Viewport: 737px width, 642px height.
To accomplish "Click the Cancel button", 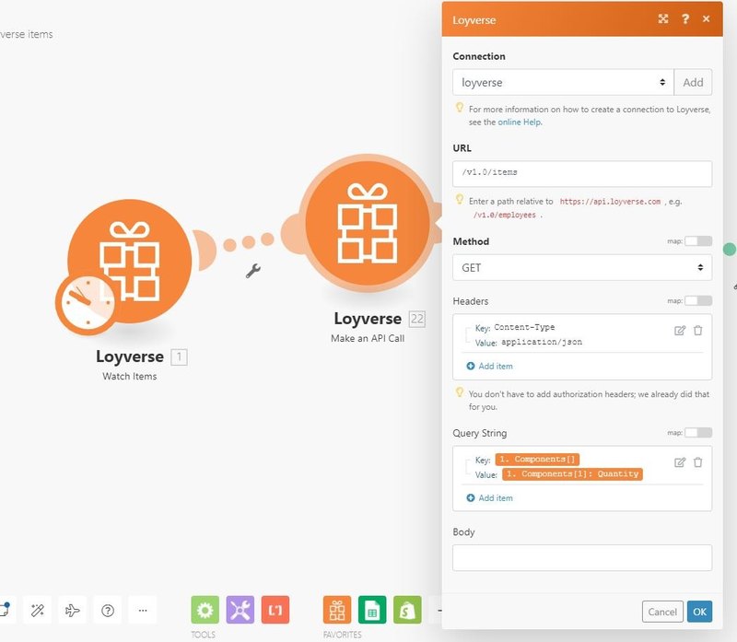I will click(661, 612).
